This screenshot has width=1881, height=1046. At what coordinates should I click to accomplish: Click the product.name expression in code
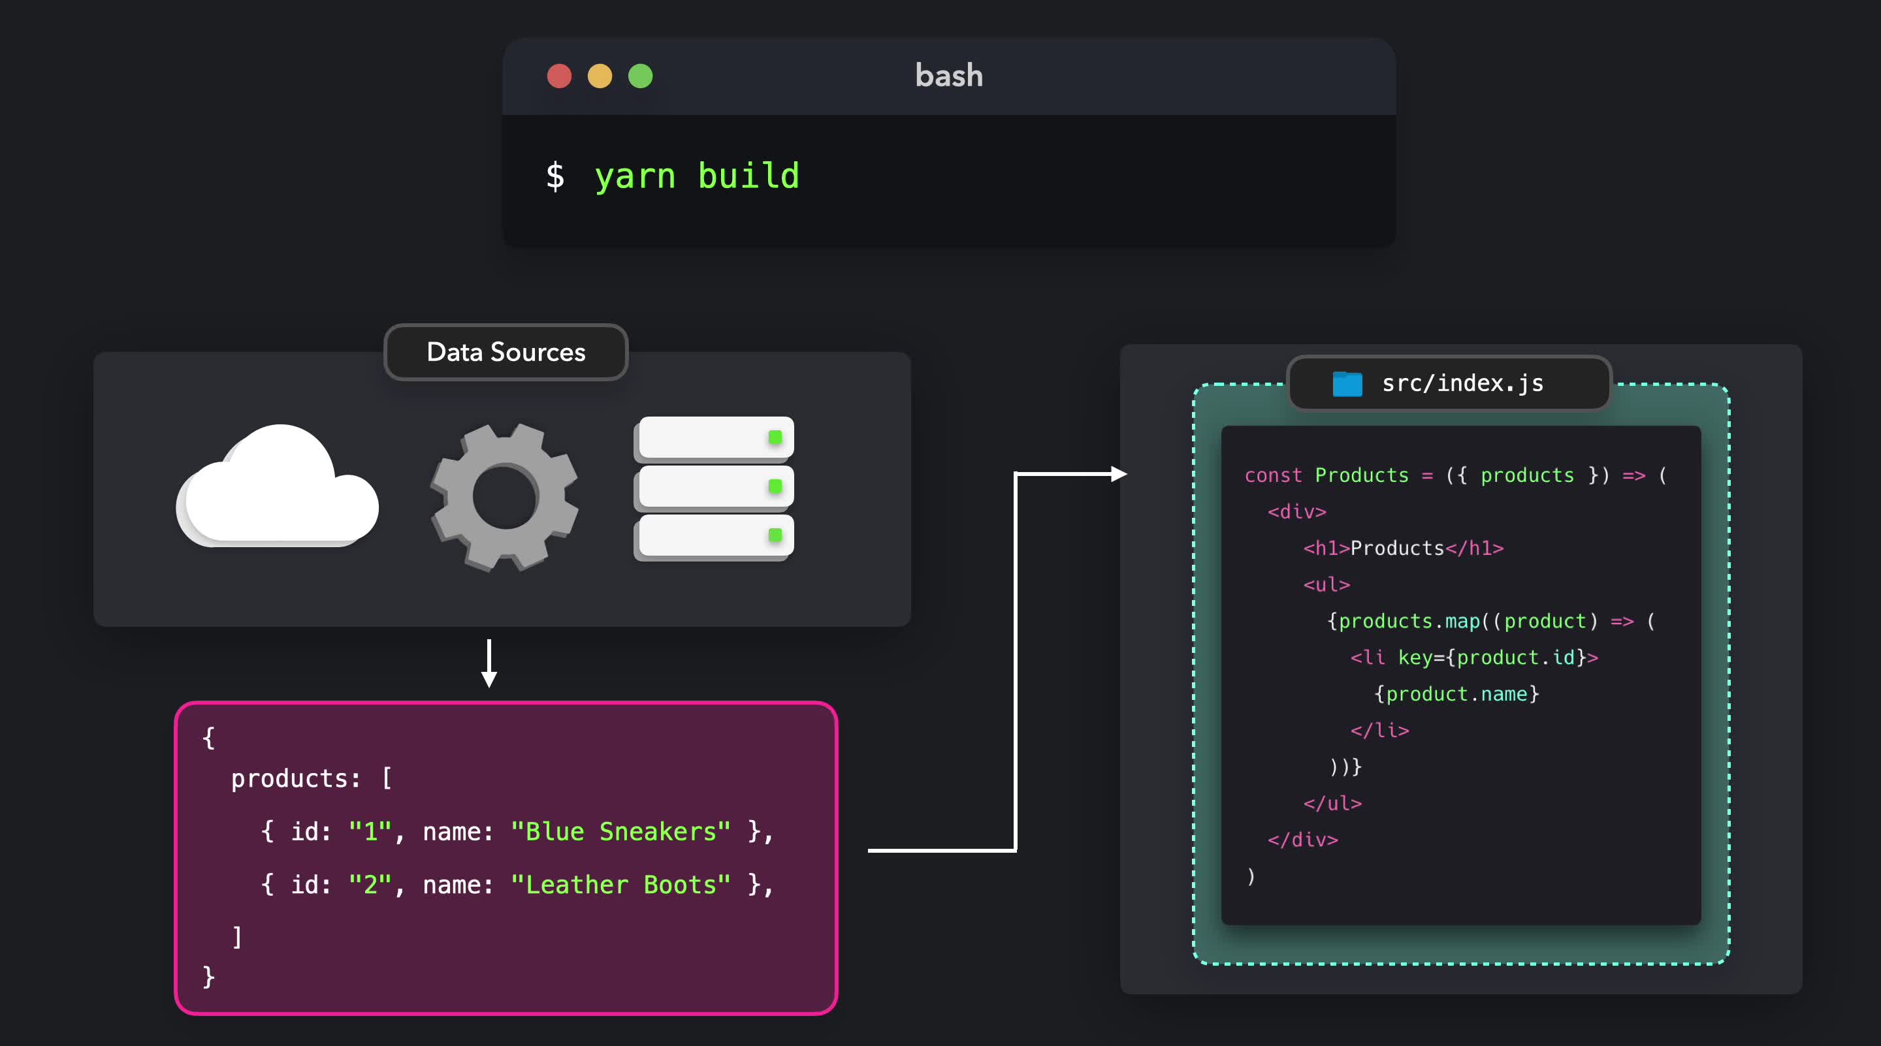click(1456, 694)
